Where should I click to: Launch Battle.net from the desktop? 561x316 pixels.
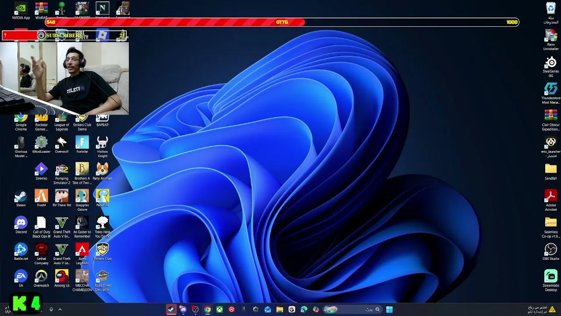click(21, 252)
